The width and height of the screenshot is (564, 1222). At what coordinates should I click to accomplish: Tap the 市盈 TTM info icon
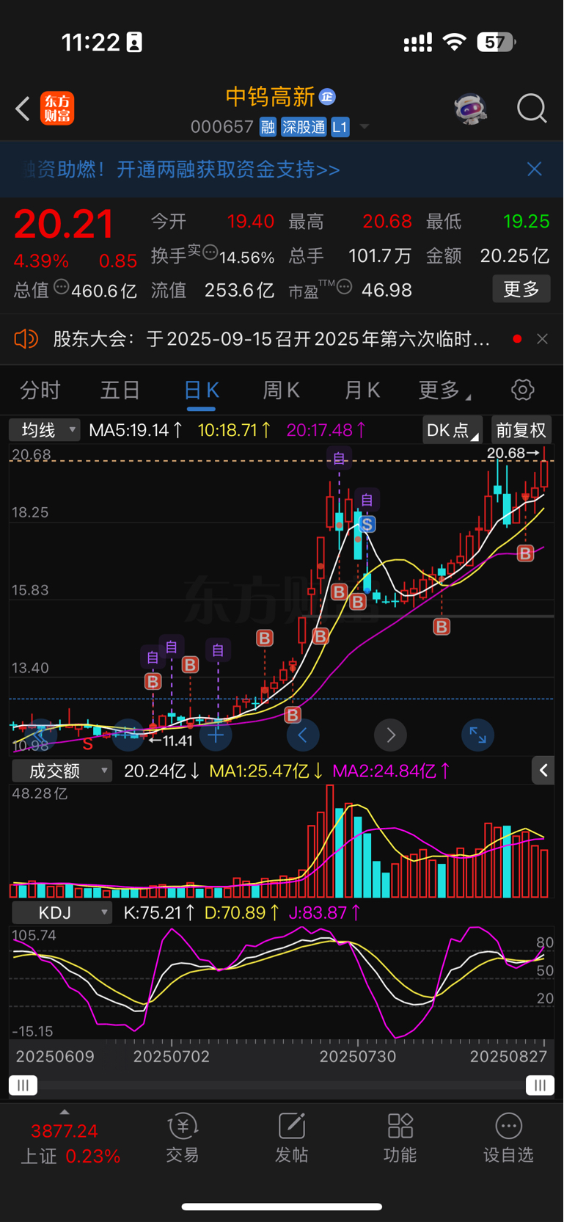point(344,287)
